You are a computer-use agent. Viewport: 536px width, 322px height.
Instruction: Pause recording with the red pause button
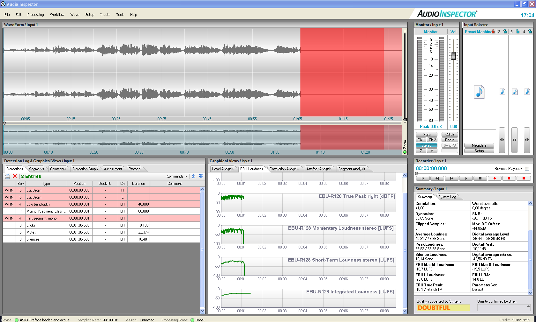tap(509, 178)
